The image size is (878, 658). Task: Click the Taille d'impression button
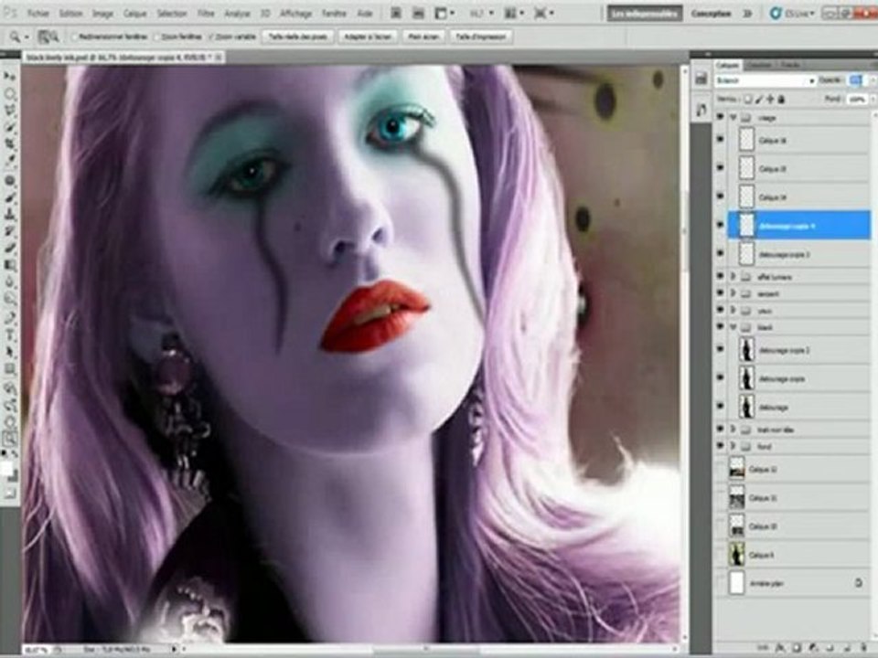tap(481, 37)
